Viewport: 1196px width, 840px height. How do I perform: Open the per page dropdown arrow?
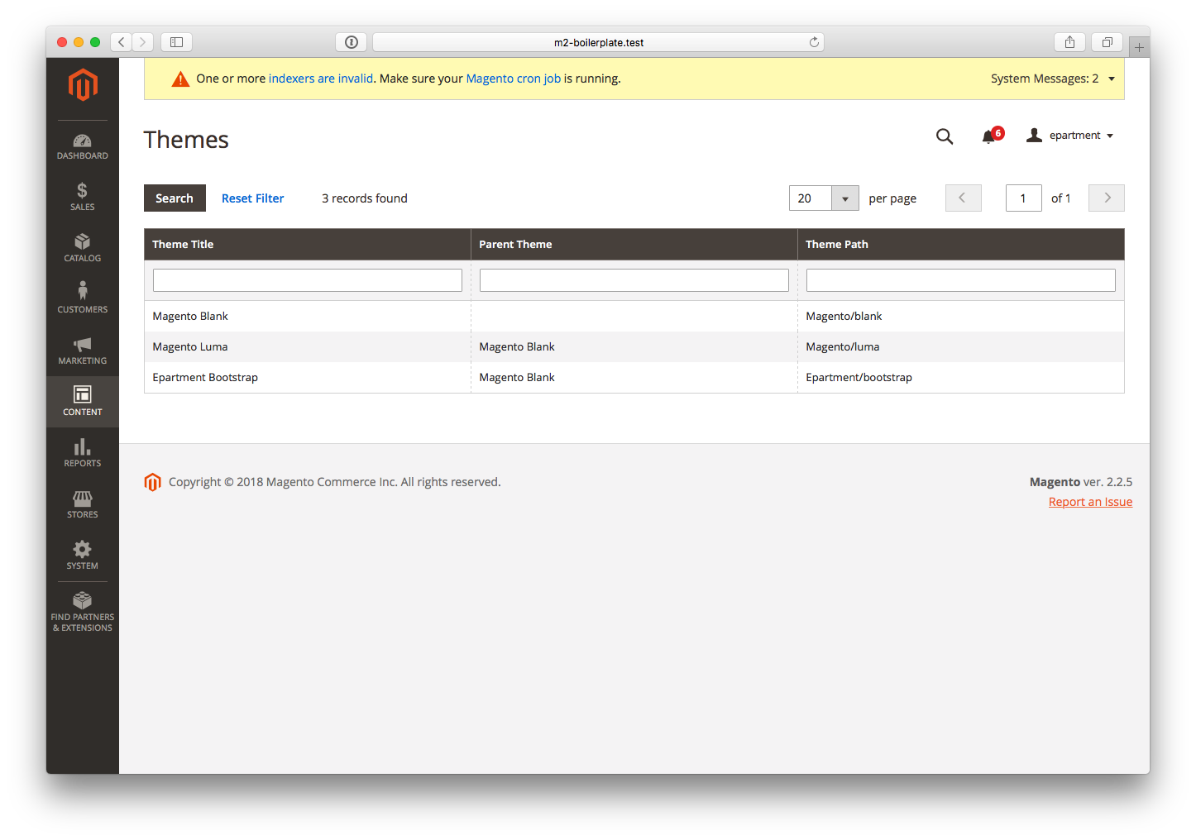(x=845, y=198)
